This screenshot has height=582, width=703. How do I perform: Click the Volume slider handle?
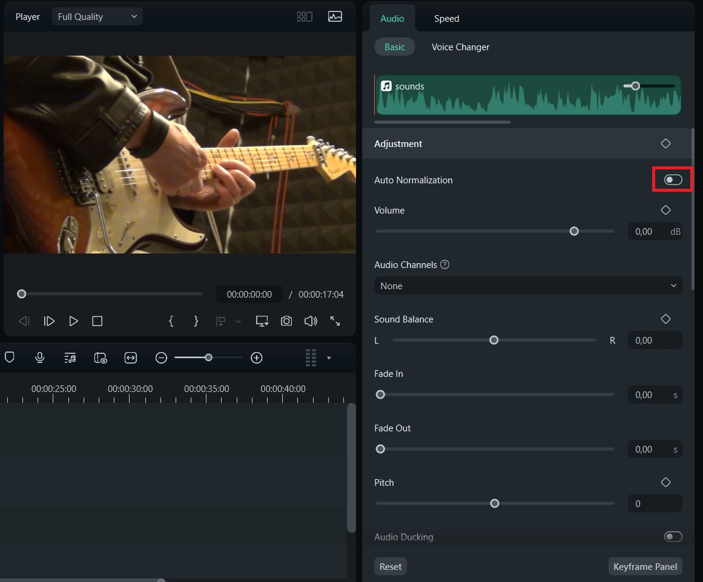point(574,231)
